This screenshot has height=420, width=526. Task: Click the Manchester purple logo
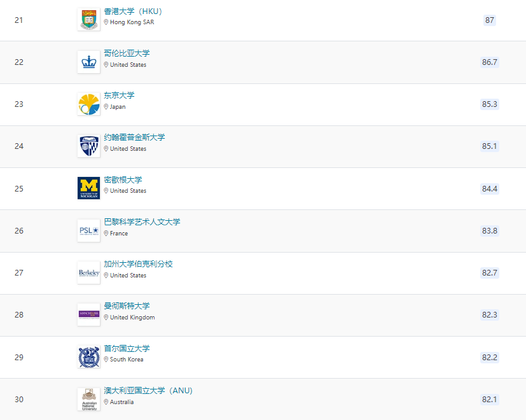[88, 314]
